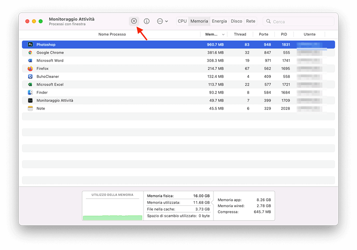Select the Microsoft Word process name

pyautogui.click(x=50, y=61)
